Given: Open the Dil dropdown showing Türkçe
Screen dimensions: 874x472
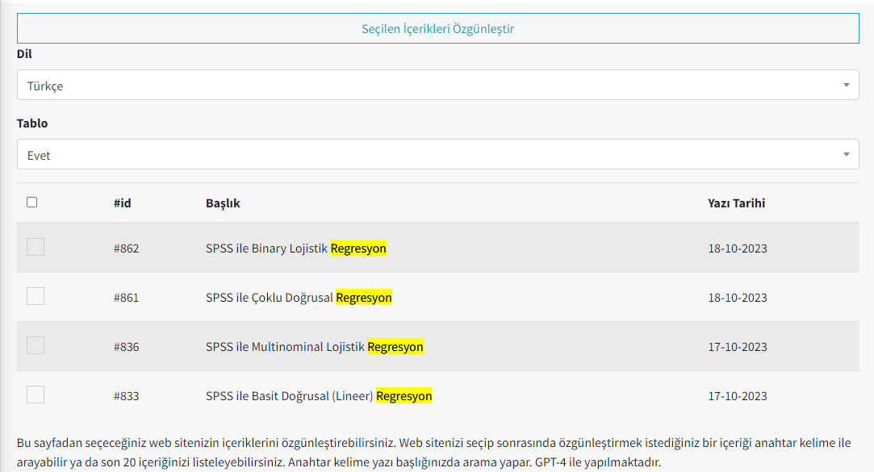Looking at the screenshot, I should coord(437,86).
